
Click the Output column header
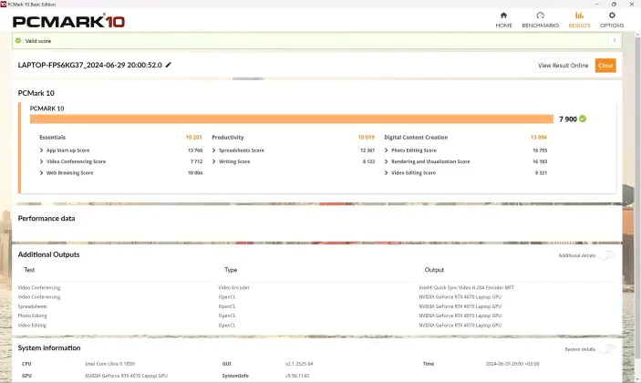click(434, 270)
